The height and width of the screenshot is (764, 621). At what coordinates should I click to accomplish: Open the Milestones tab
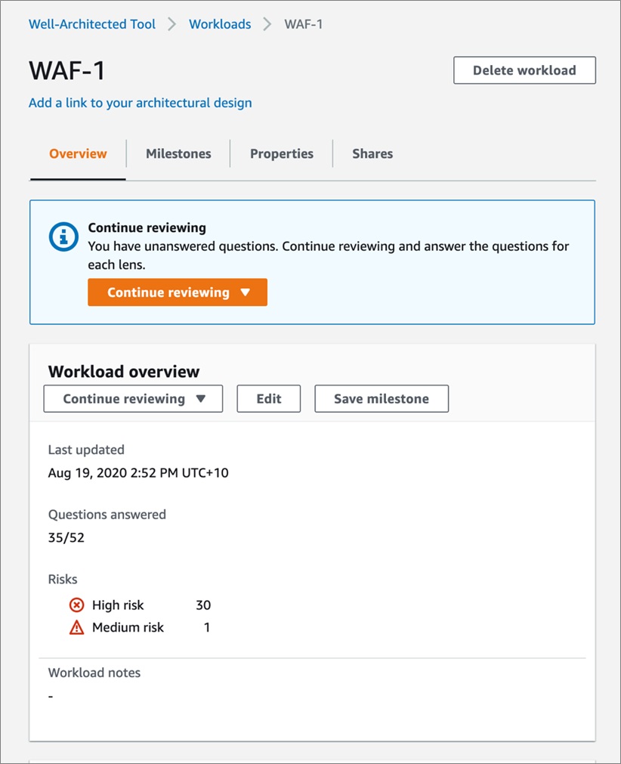tap(178, 154)
